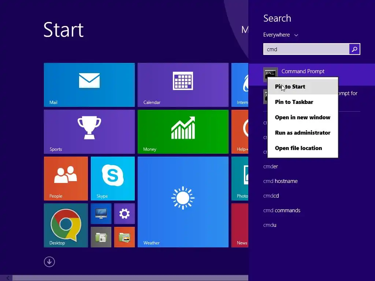The width and height of the screenshot is (375, 281).
Task: Open the PC settings gear tile
Action: click(125, 214)
